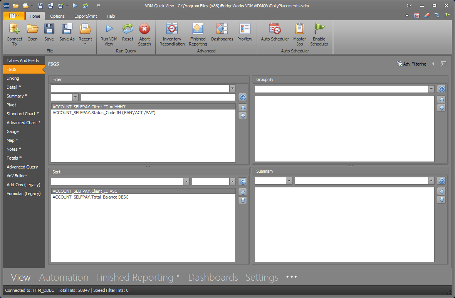
Task: Click the Filter value input field
Action: 158,97
